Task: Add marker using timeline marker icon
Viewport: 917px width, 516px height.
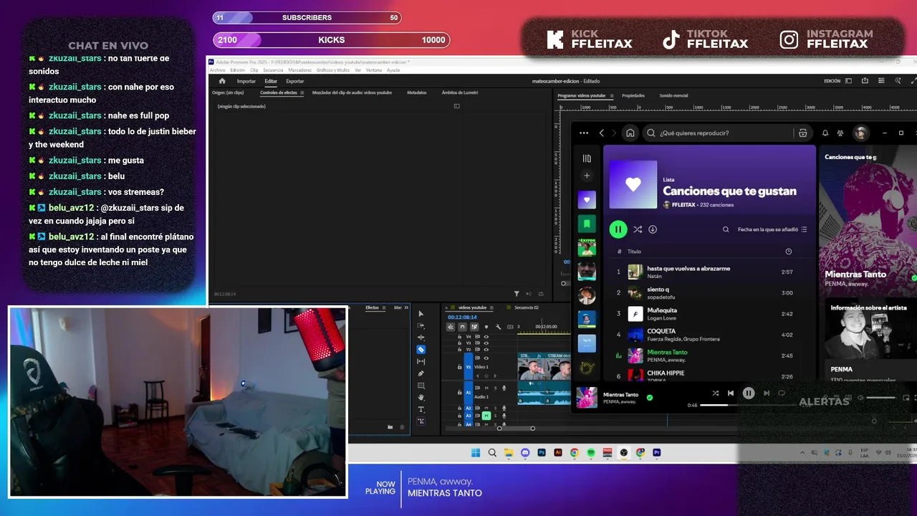Action: click(x=486, y=327)
